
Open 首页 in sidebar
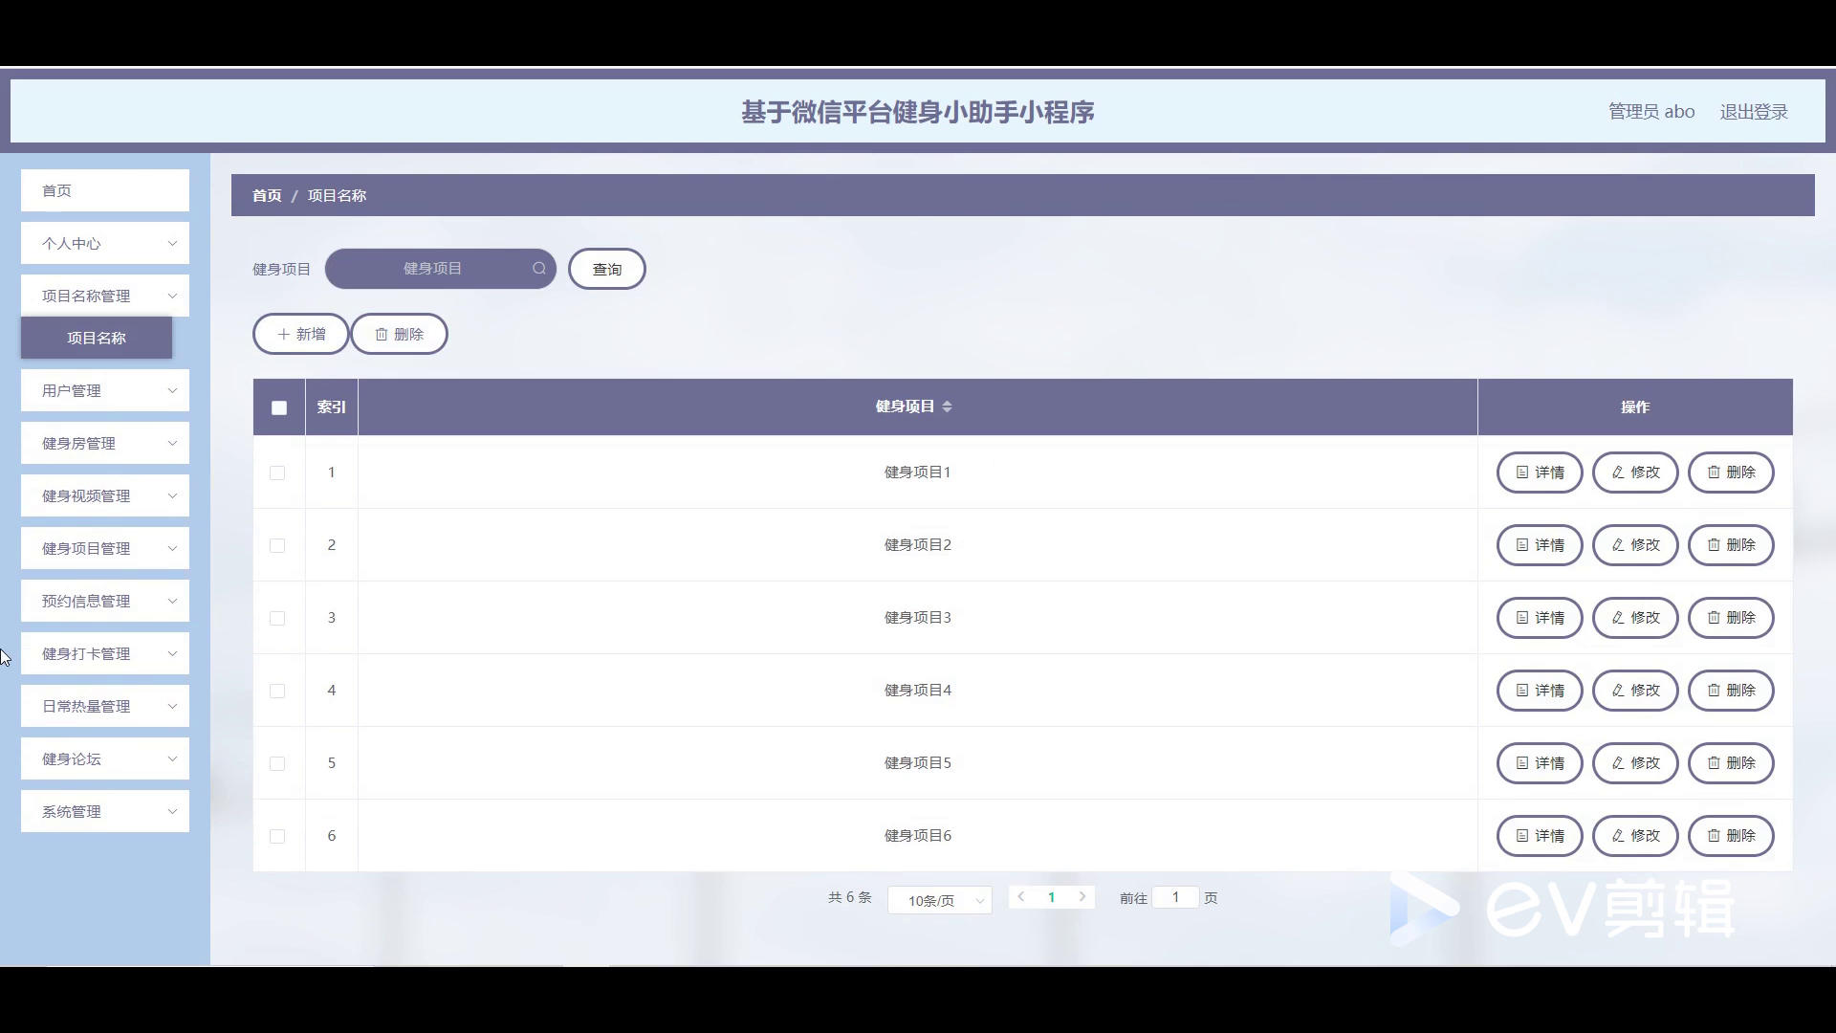point(105,191)
